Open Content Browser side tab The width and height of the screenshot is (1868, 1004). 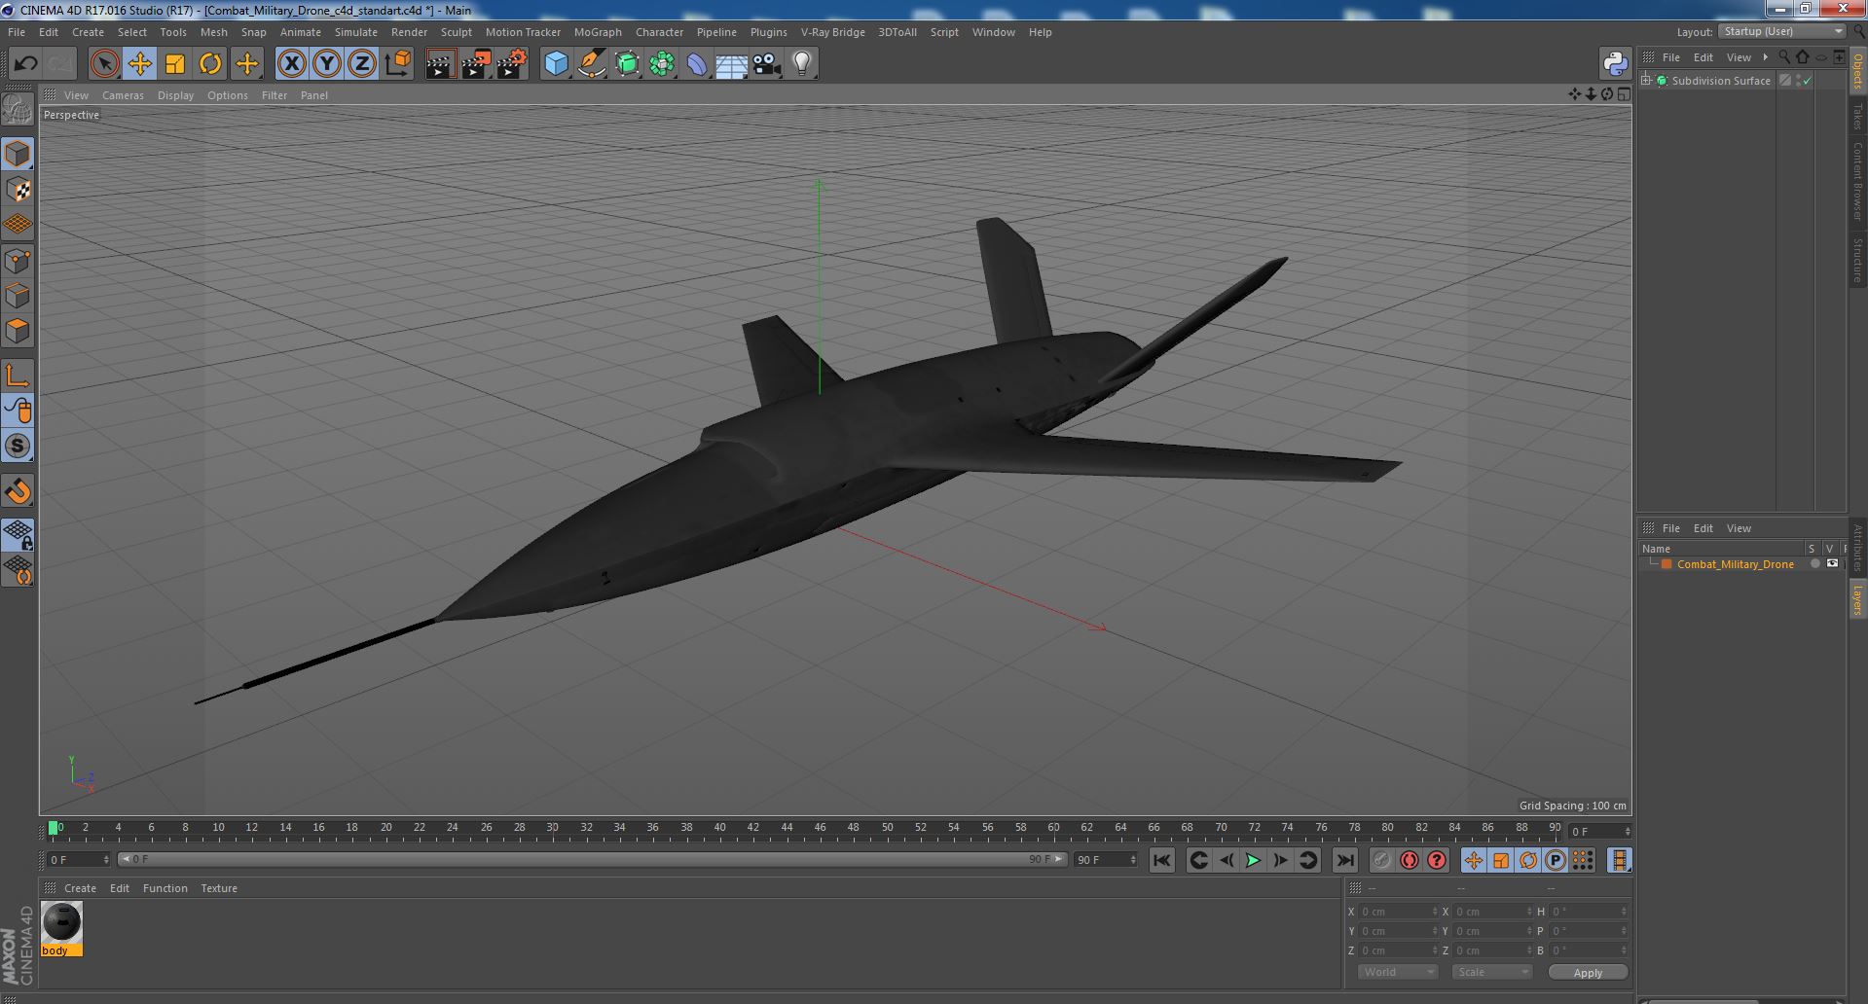(x=1857, y=181)
